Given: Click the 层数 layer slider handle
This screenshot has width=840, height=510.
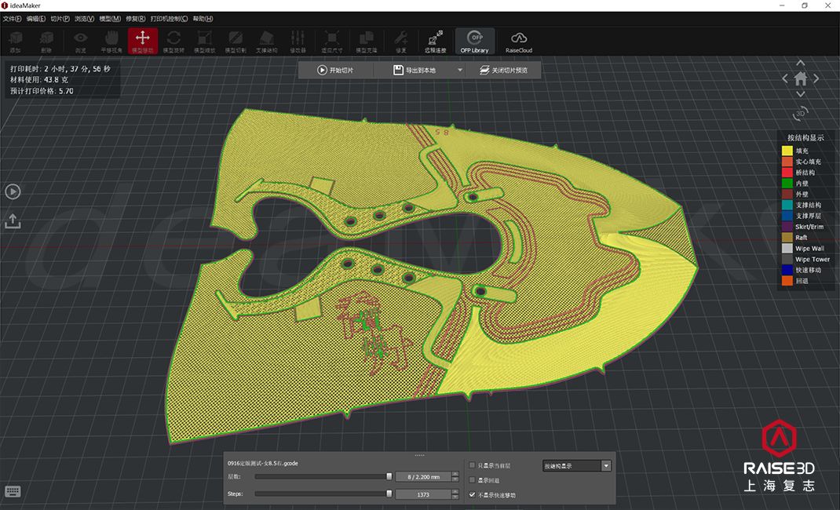Looking at the screenshot, I should point(389,476).
